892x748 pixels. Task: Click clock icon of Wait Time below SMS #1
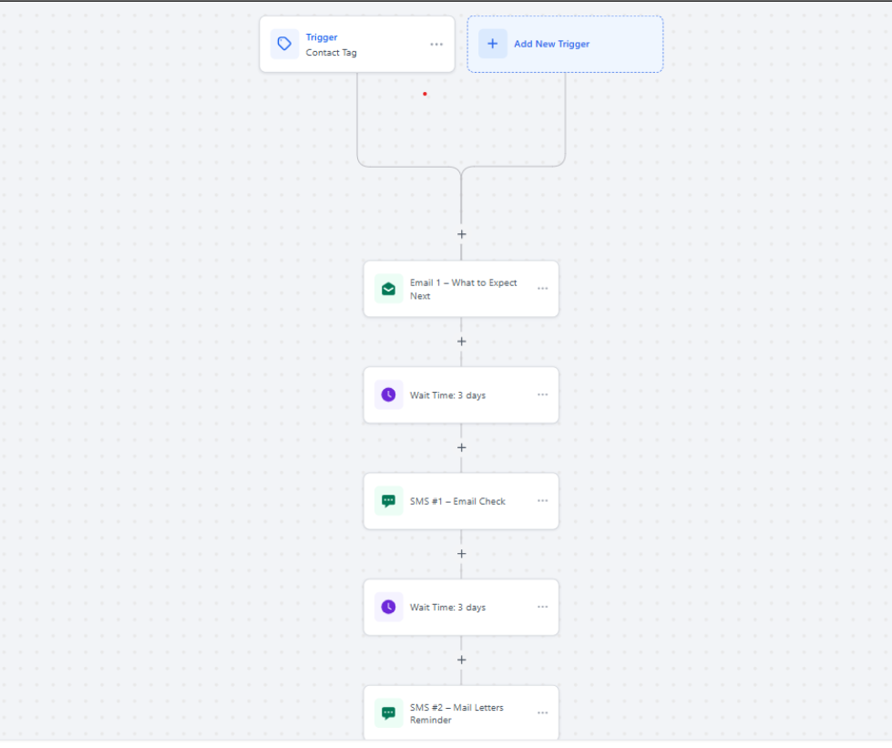[388, 607]
